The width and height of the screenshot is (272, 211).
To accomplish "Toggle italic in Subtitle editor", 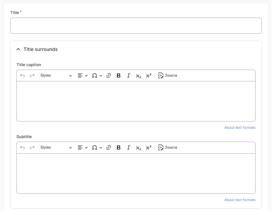I will 128,147.
